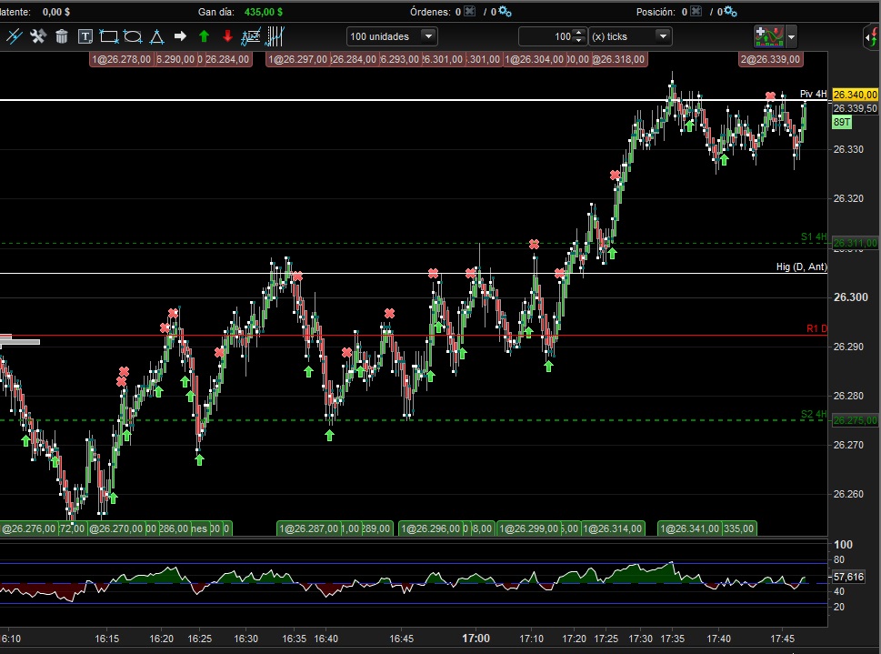Click the trash bin delete icon
The width and height of the screenshot is (881, 654).
pyautogui.click(x=62, y=36)
